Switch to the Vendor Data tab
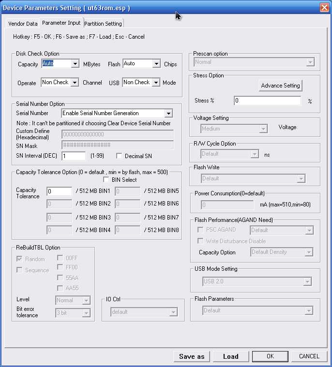Screen dimensions: 332x367 (23, 24)
